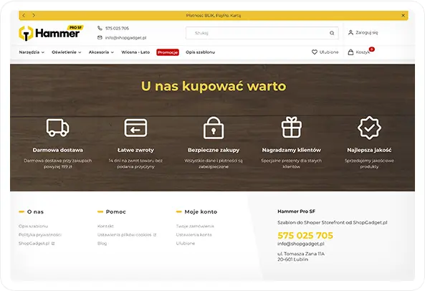Screen dimensions: 425x291
Task: Click the search magnifier icon
Action: (x=332, y=33)
